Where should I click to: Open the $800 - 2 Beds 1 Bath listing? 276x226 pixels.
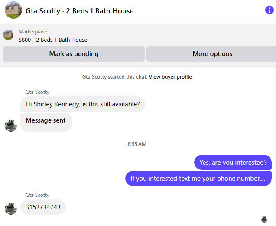53,40
